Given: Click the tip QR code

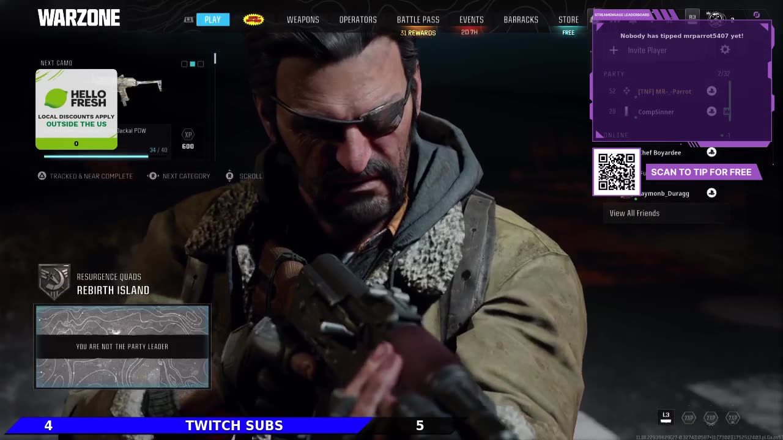Looking at the screenshot, I should [617, 172].
